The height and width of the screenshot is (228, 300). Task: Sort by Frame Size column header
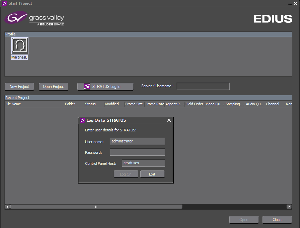(x=134, y=104)
